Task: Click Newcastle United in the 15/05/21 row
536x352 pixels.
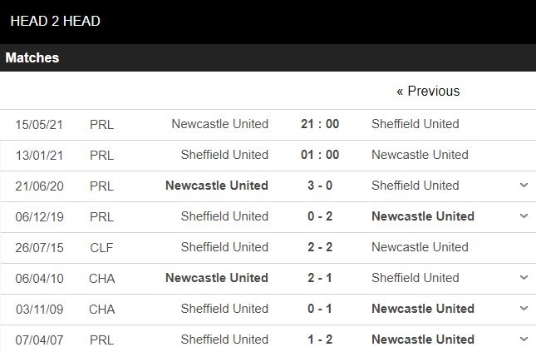Action: pos(219,124)
